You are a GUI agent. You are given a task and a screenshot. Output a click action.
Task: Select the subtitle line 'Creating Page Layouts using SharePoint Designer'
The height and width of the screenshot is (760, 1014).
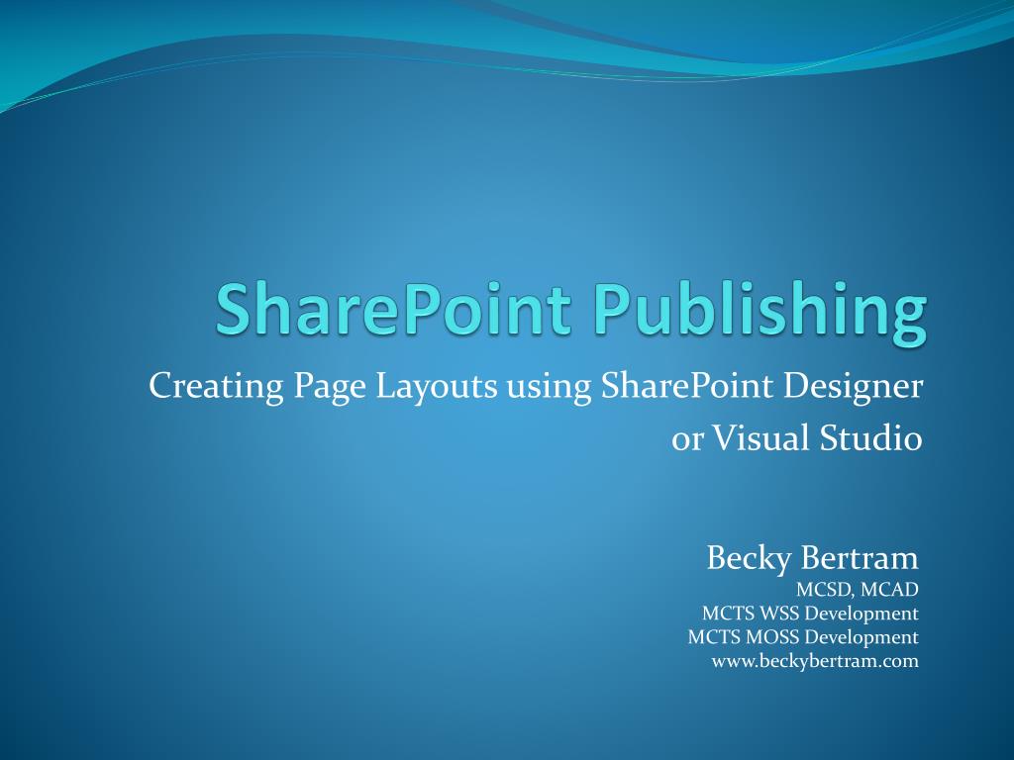[x=536, y=387]
